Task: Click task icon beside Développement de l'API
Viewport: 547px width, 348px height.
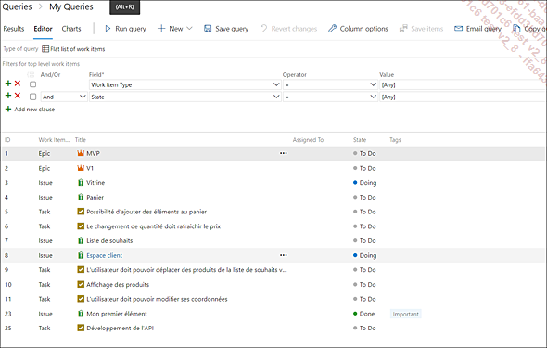Action: [81, 328]
